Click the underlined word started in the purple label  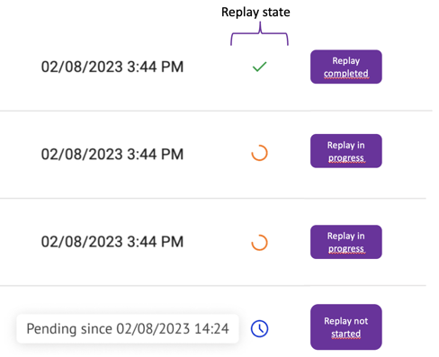tap(346, 334)
